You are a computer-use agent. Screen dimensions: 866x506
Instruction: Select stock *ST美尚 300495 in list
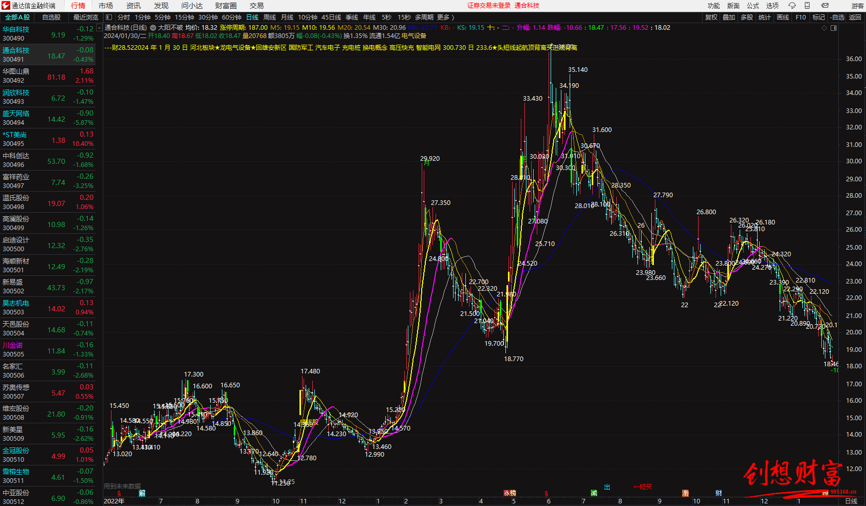click(48, 139)
